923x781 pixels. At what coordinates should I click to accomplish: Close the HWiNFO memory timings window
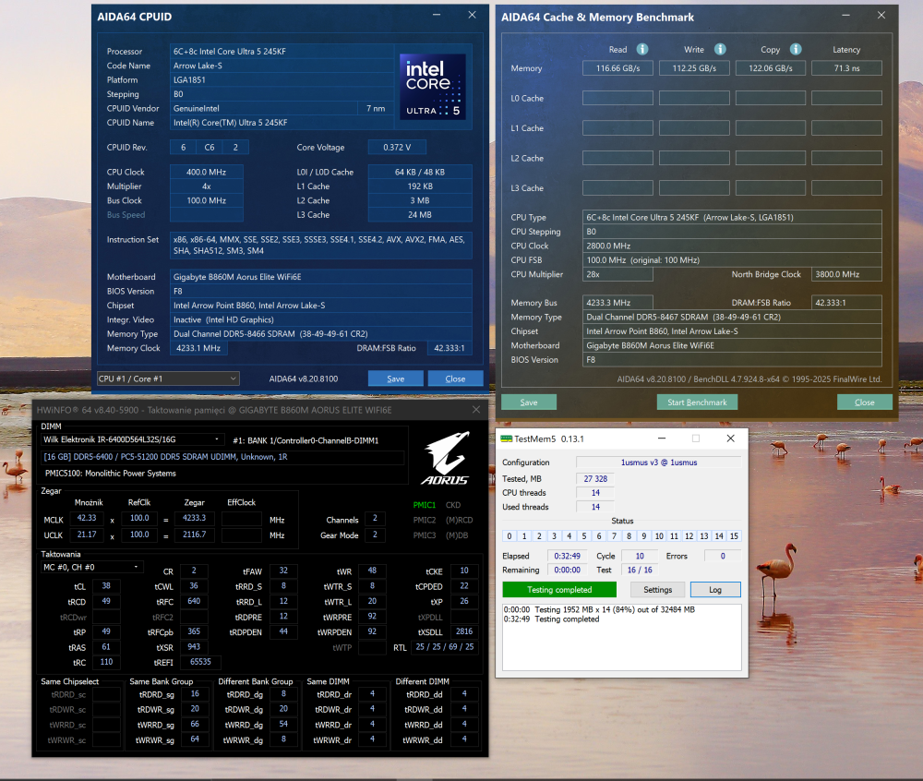[476, 409]
